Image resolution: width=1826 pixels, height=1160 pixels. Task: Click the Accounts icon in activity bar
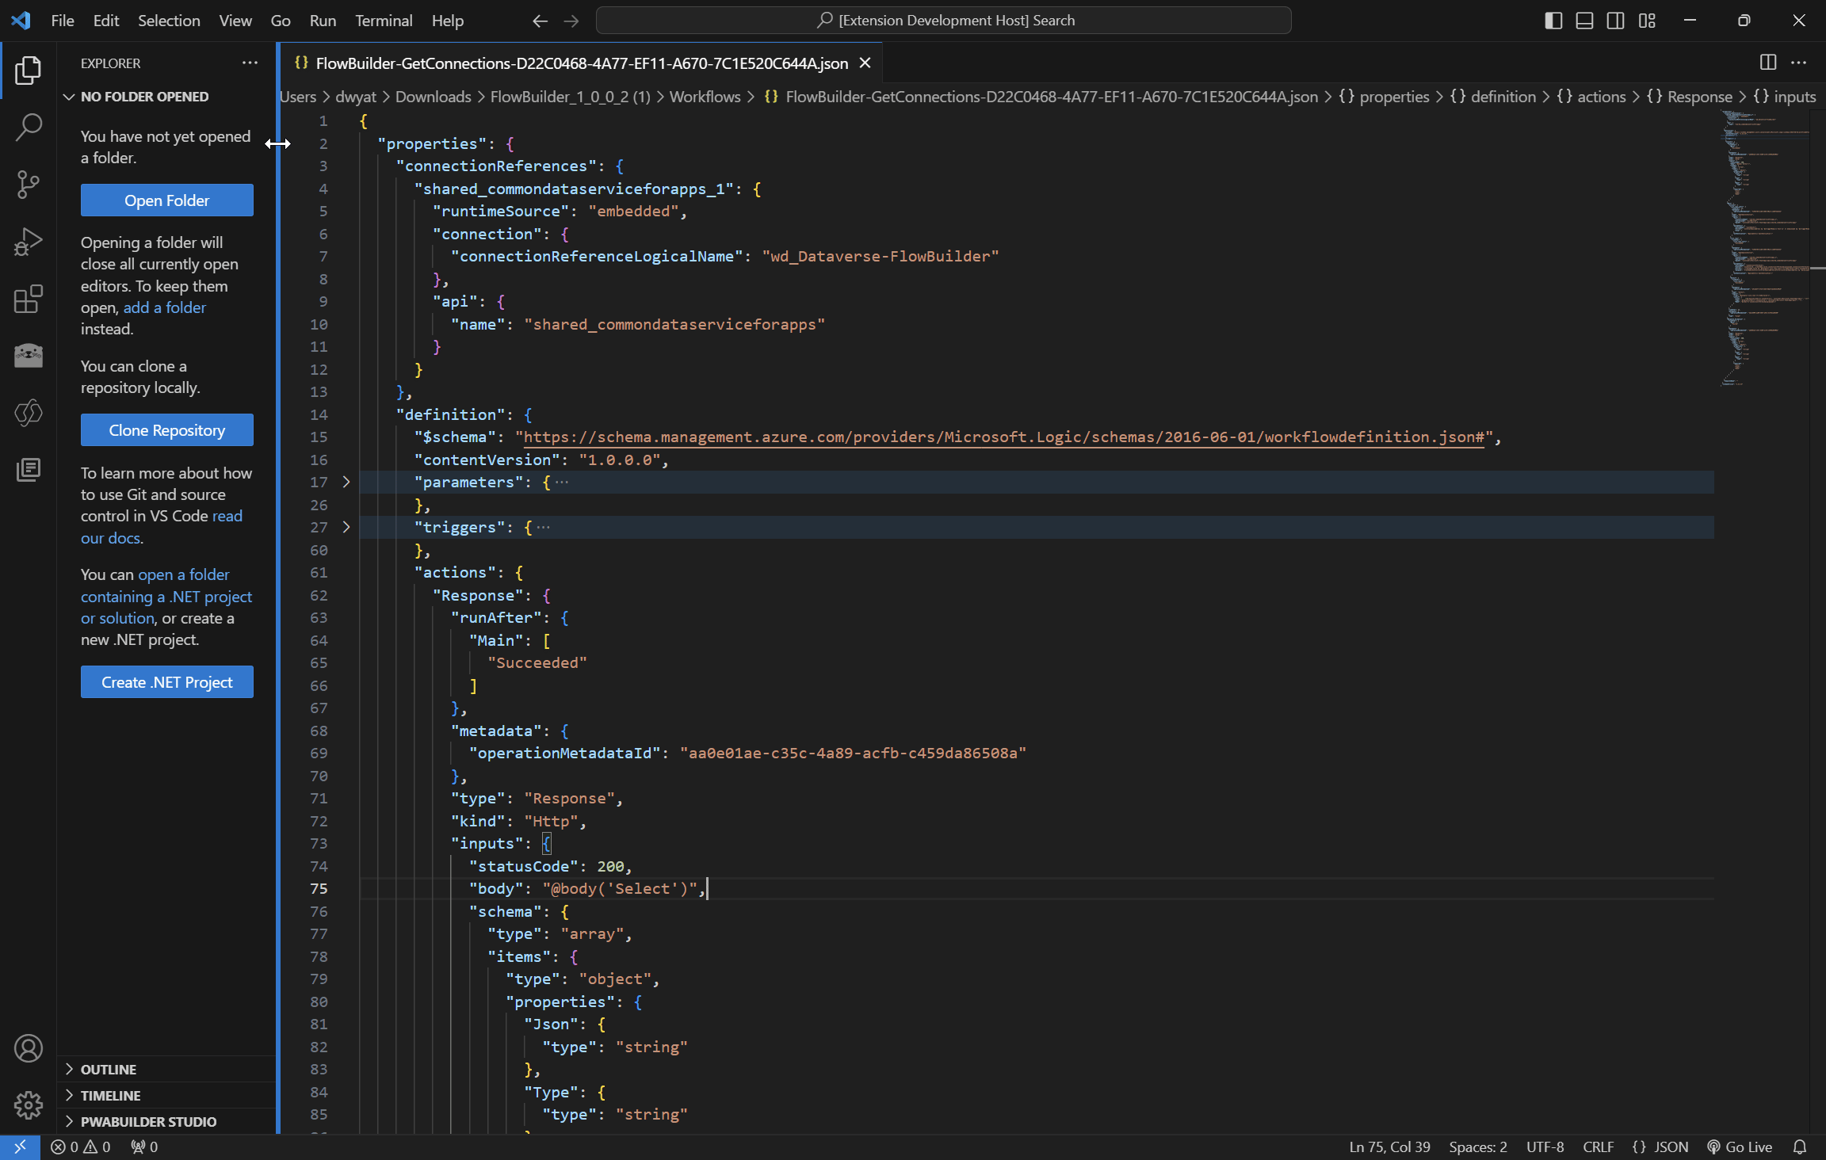(x=29, y=1047)
